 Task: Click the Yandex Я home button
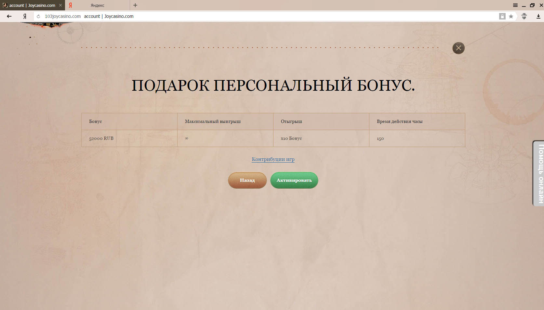pos(25,16)
